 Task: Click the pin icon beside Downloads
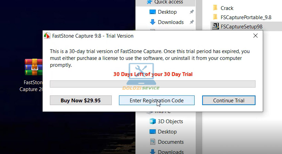192,22
